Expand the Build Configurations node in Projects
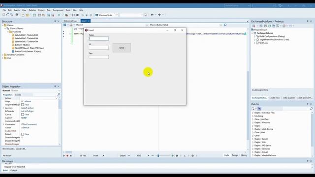 point(254,36)
